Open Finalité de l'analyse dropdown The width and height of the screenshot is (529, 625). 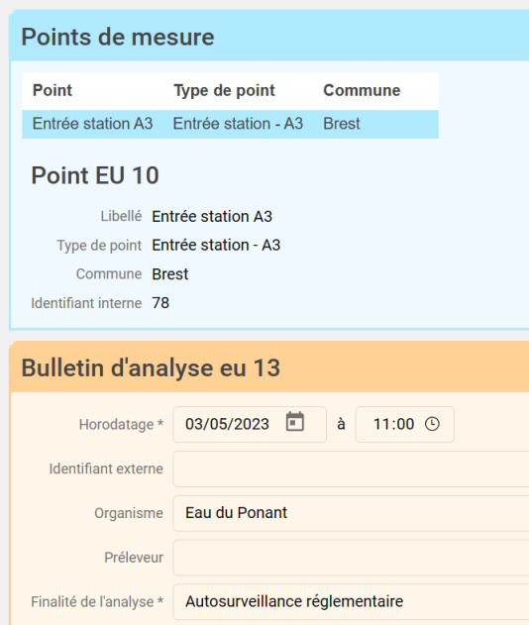click(x=351, y=601)
